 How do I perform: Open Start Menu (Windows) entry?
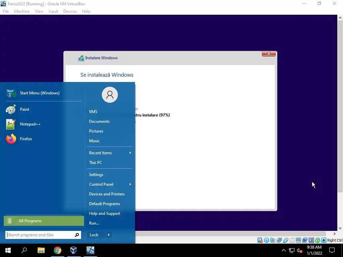[x=44, y=93]
